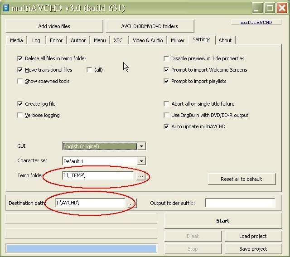Image resolution: width=290 pixels, height=257 pixels.
Task: Click the blue progress bar
Action: coord(82,248)
